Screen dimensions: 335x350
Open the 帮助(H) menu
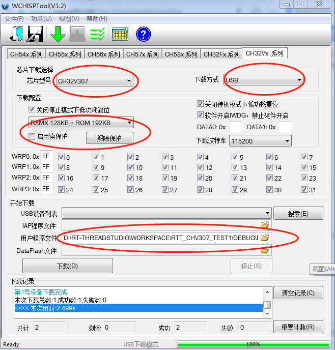97,19
